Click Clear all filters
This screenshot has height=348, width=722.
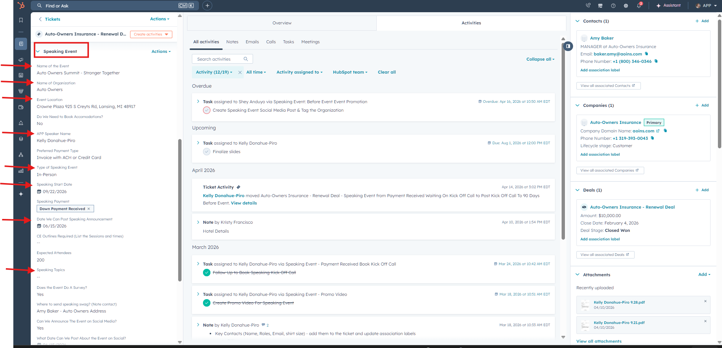coord(386,72)
